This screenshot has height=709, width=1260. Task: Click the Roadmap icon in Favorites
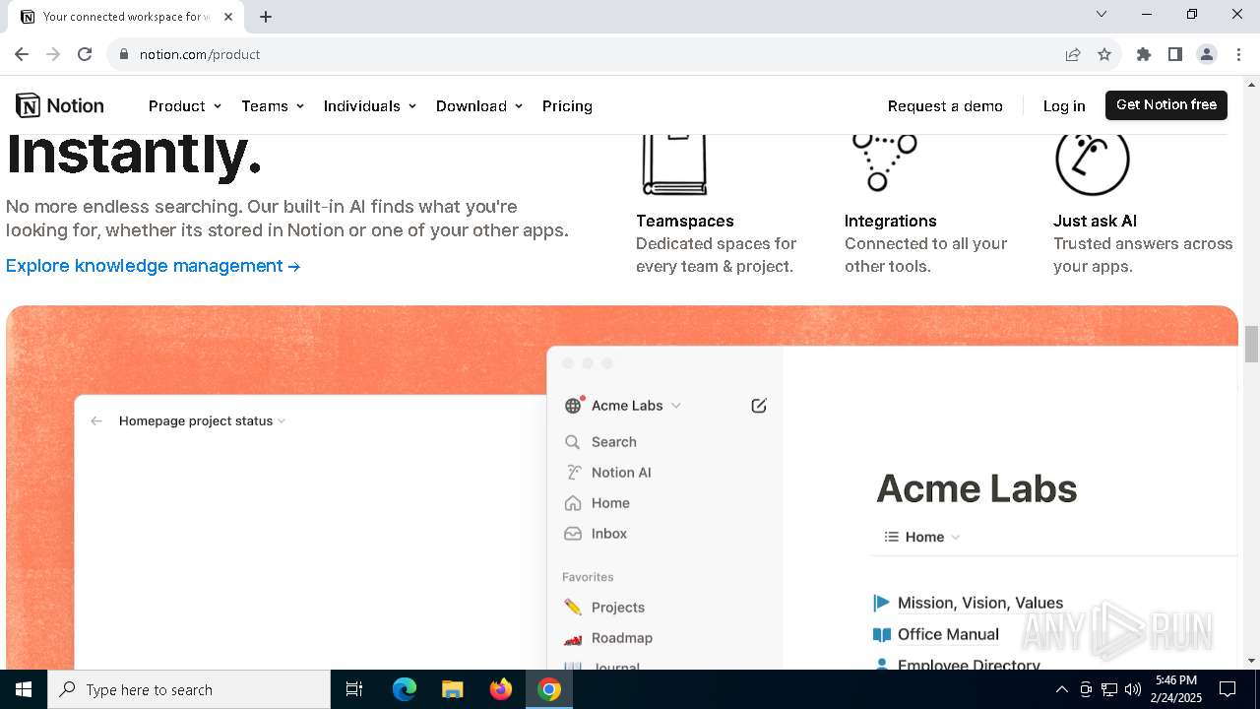coord(573,638)
